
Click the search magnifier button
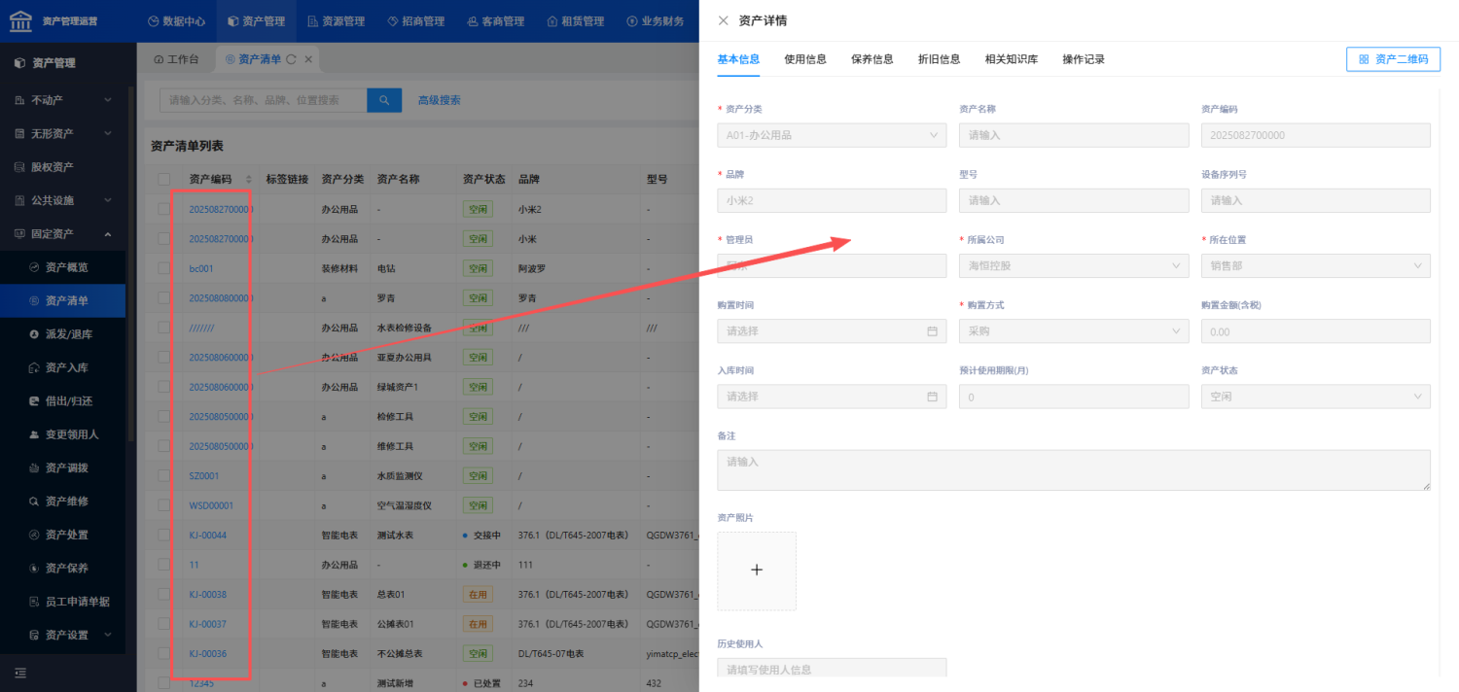(x=384, y=99)
